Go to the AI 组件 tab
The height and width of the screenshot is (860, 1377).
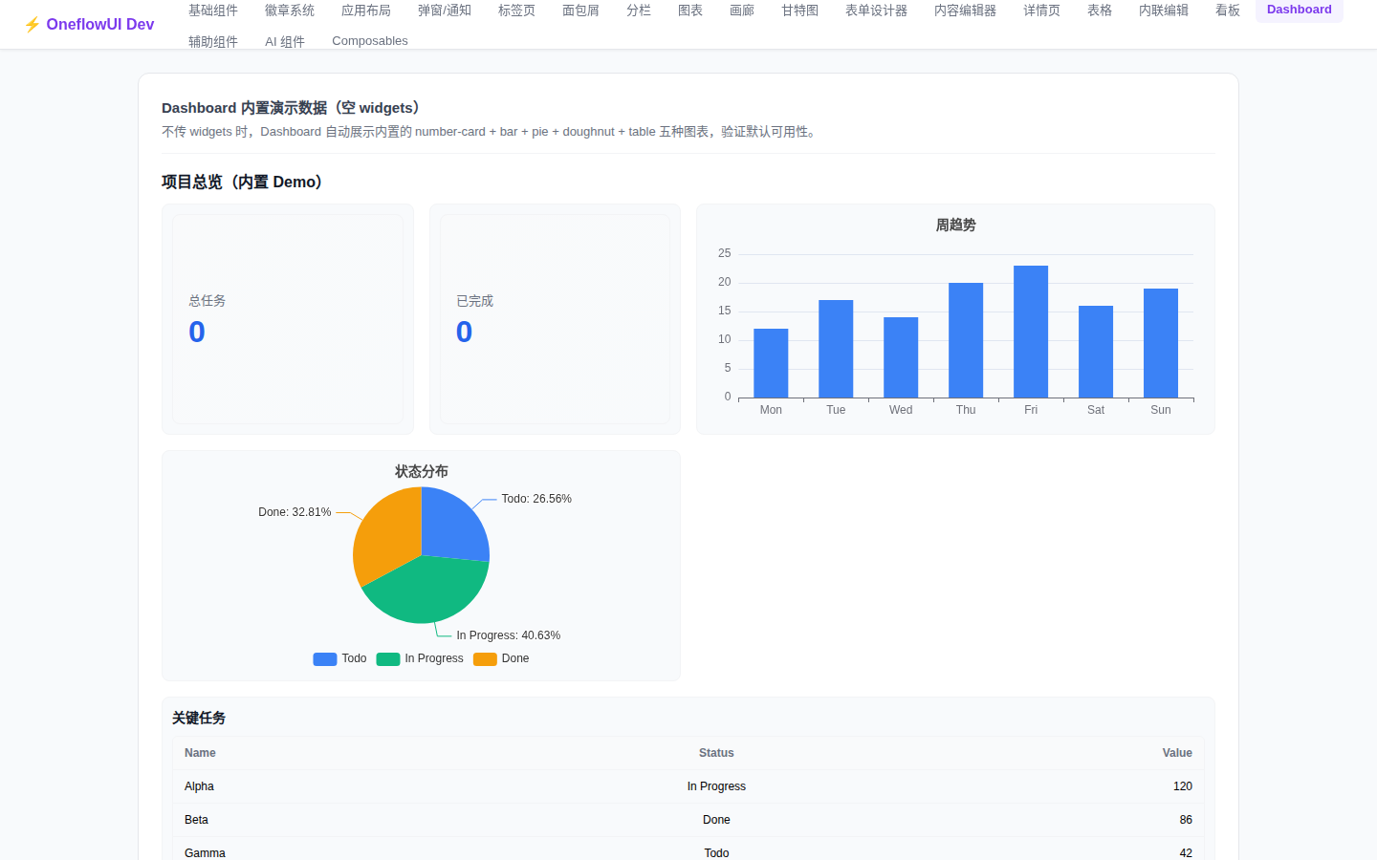coord(285,41)
